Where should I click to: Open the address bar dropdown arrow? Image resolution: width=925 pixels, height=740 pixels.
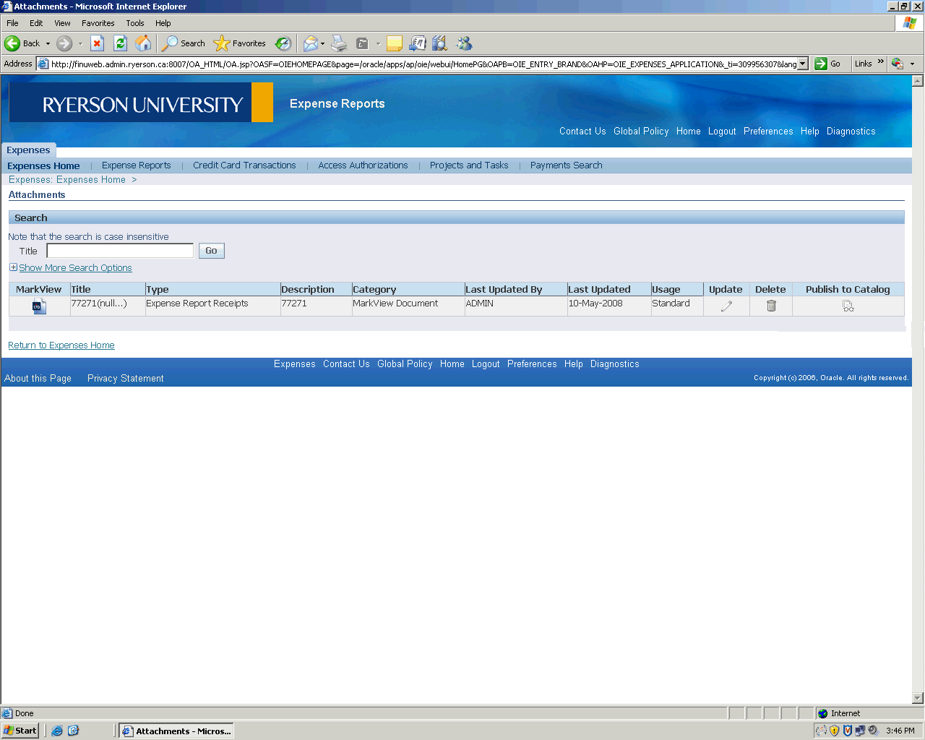802,64
